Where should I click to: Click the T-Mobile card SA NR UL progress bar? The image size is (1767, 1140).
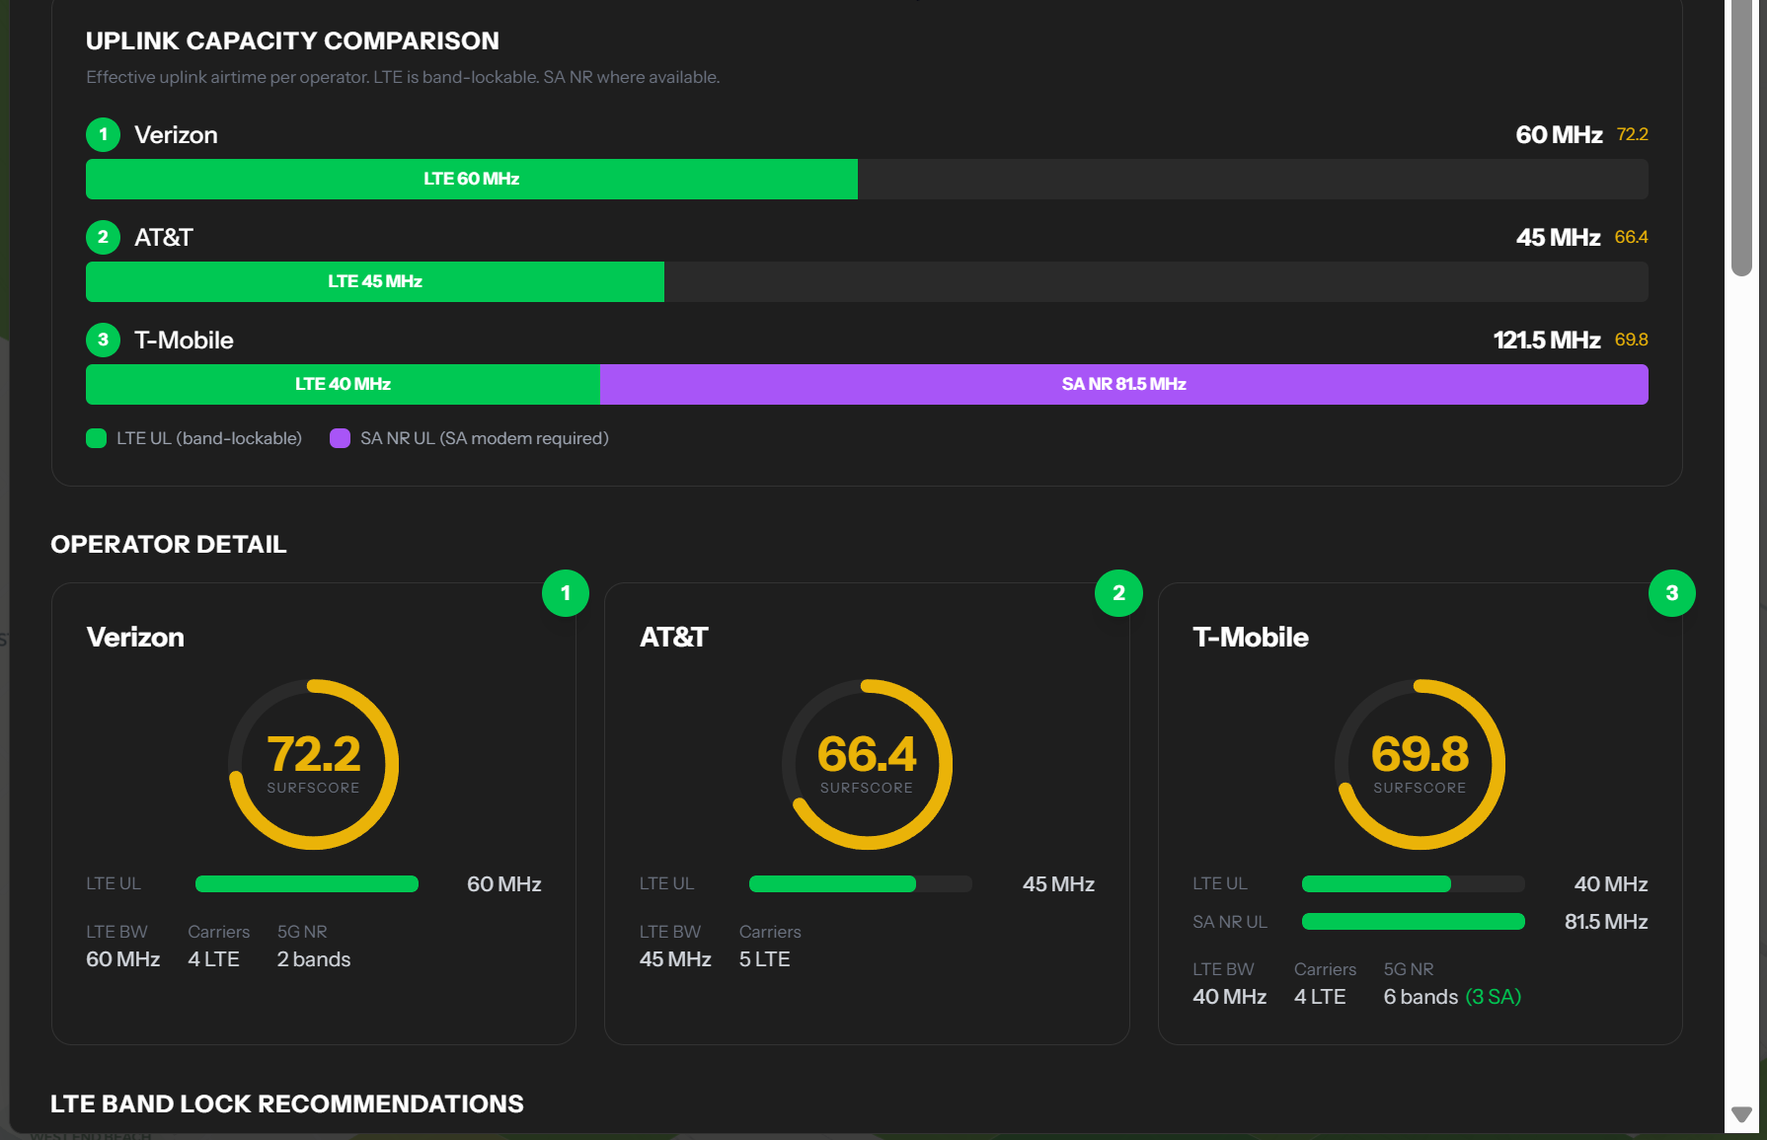click(x=1414, y=921)
